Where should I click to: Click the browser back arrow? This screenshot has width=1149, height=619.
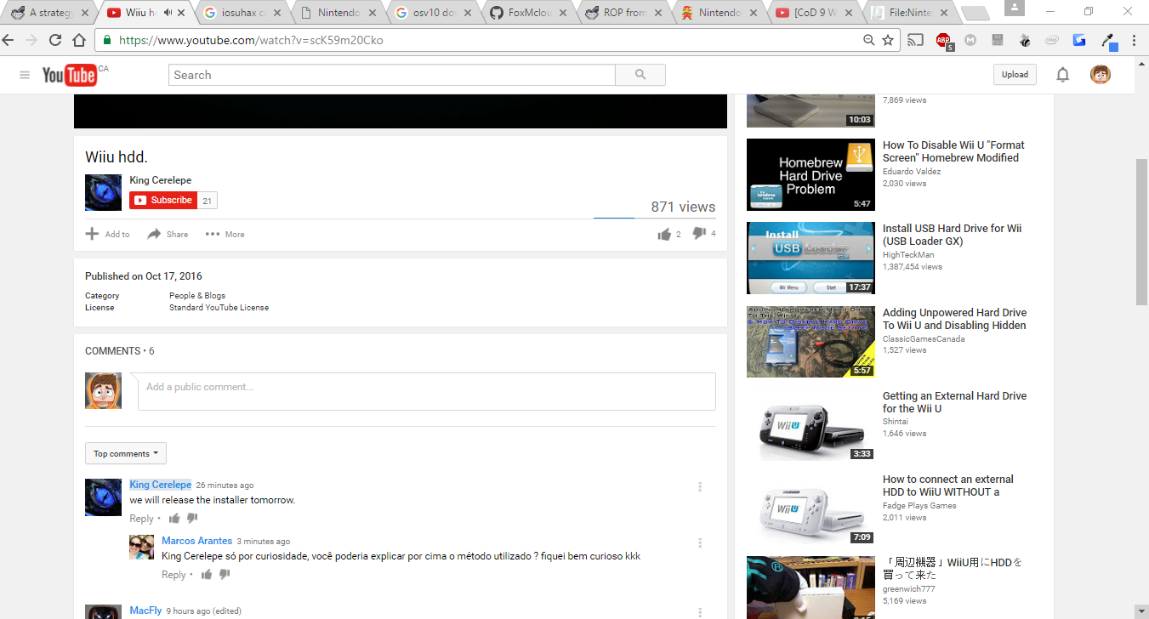pyautogui.click(x=9, y=40)
